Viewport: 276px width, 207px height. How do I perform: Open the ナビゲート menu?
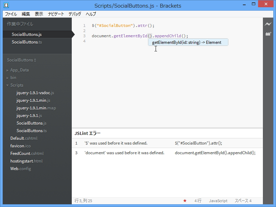pos(56,14)
